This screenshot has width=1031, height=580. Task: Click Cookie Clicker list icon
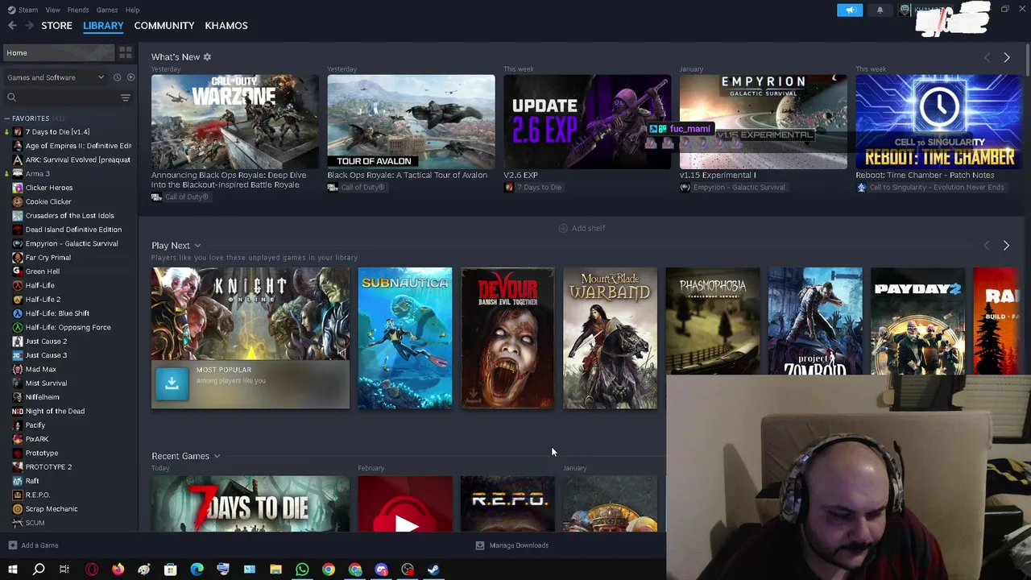pyautogui.click(x=18, y=201)
